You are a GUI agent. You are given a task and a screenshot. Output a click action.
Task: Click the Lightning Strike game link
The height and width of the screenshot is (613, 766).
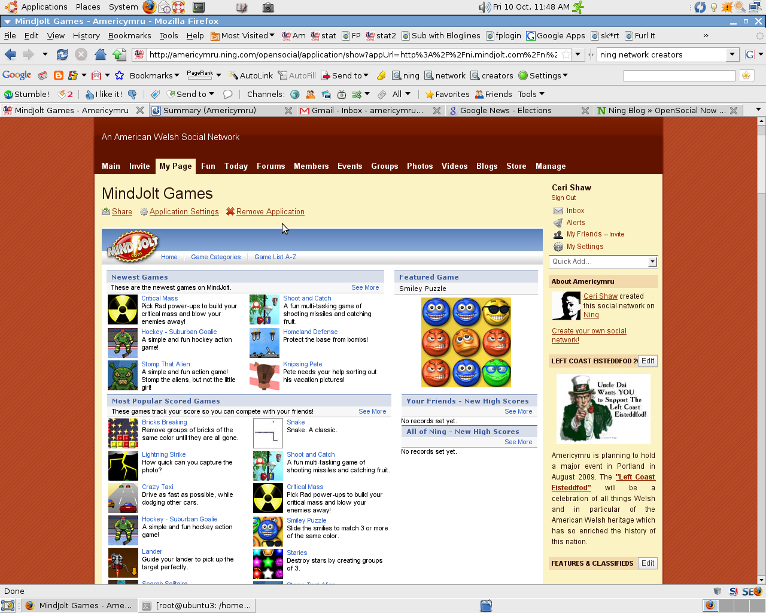(x=163, y=454)
